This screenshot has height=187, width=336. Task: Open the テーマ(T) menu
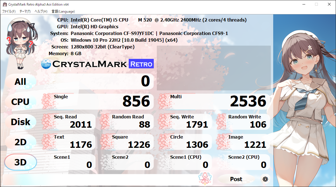click(x=25, y=11)
